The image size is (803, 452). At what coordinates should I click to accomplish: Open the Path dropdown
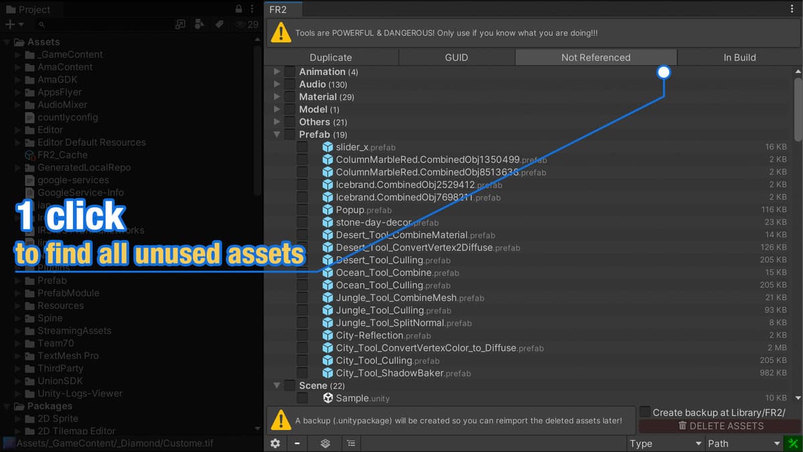pyautogui.click(x=744, y=443)
